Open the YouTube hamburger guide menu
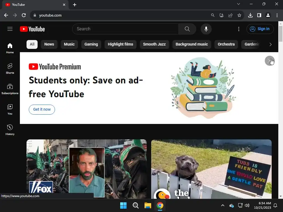 [10, 29]
